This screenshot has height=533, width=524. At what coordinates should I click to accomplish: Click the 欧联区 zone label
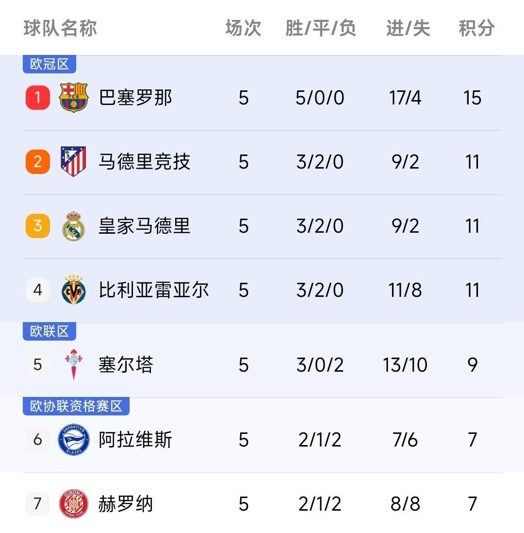tap(49, 331)
